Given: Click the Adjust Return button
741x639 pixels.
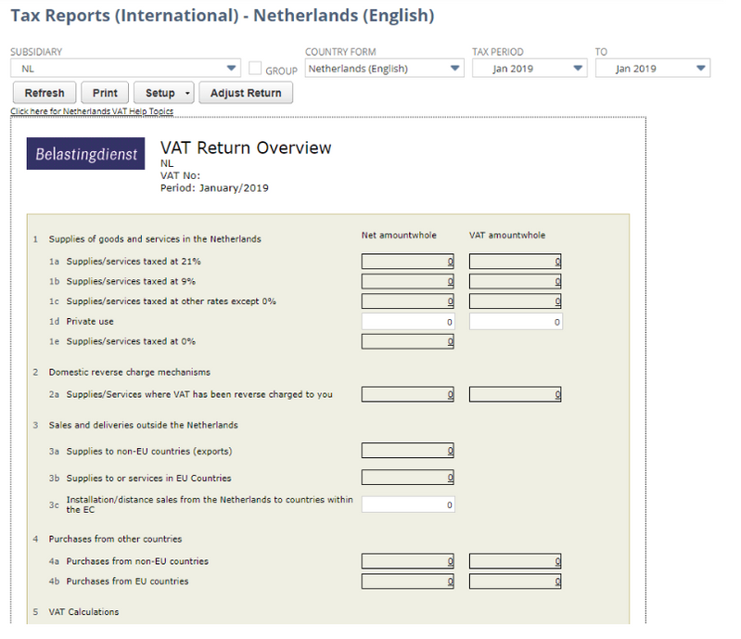Looking at the screenshot, I should click(x=246, y=93).
